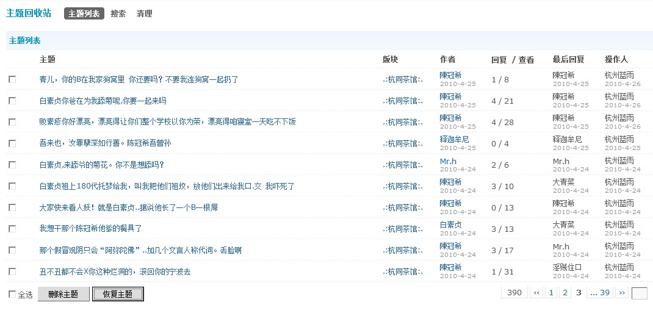Open 杭同茶馆 forum link in 释迦牟尼's thread row
The width and height of the screenshot is (653, 316).
(x=403, y=143)
